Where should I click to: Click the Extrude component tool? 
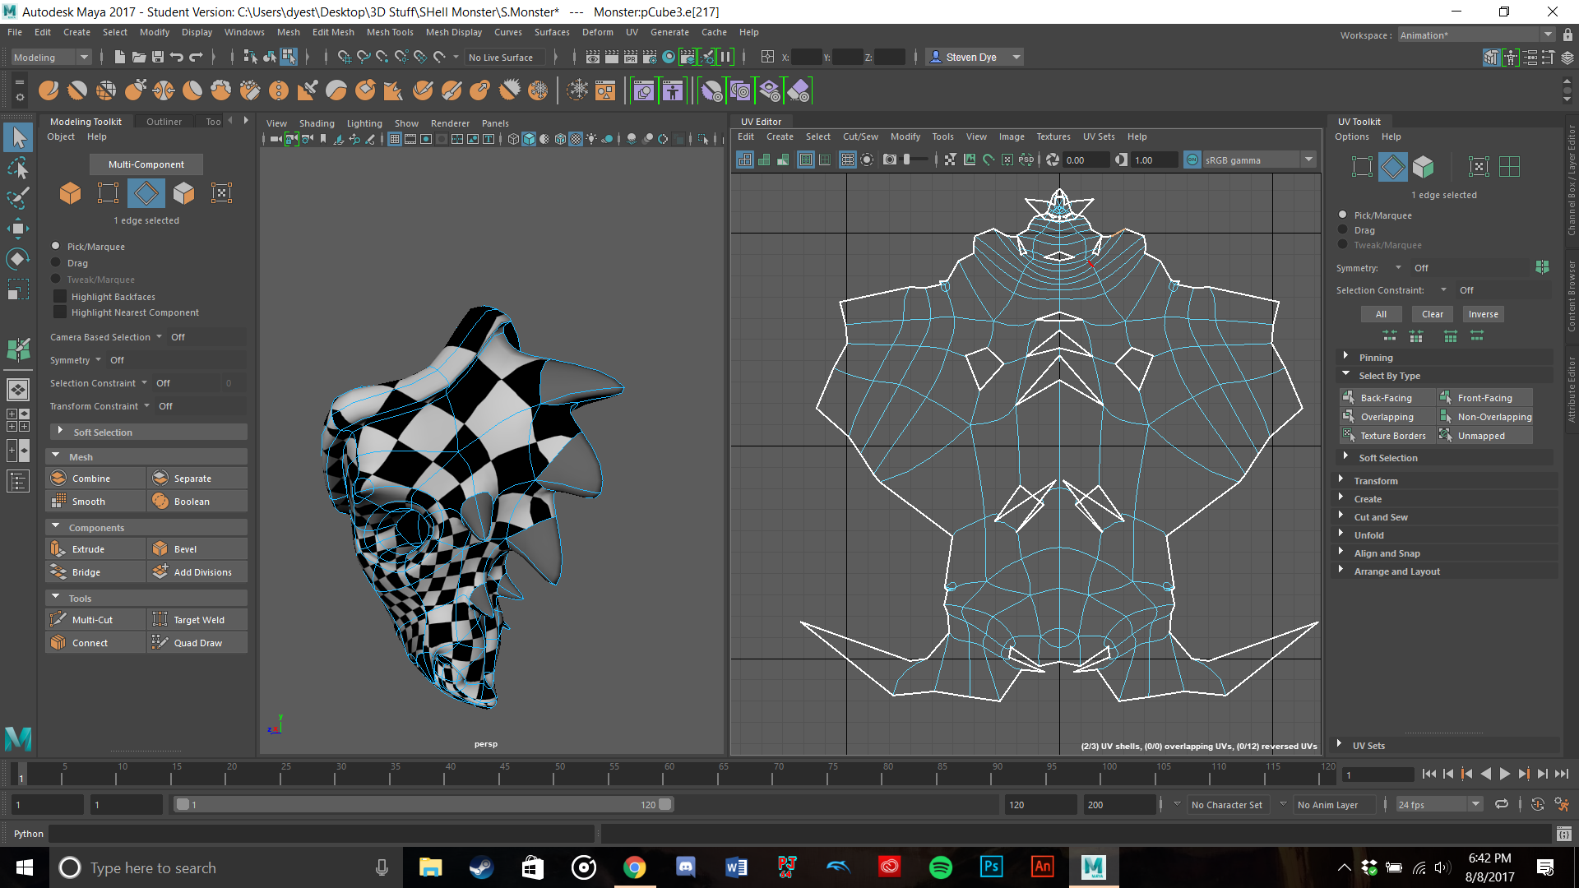95,549
